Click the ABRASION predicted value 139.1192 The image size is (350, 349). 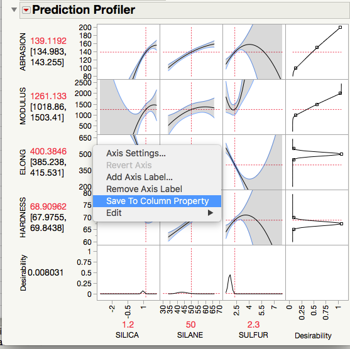point(48,41)
